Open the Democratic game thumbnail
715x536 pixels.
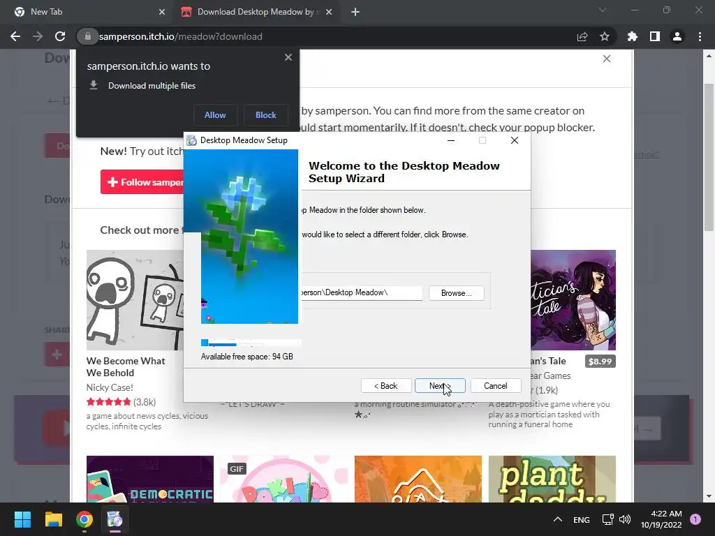click(150, 479)
